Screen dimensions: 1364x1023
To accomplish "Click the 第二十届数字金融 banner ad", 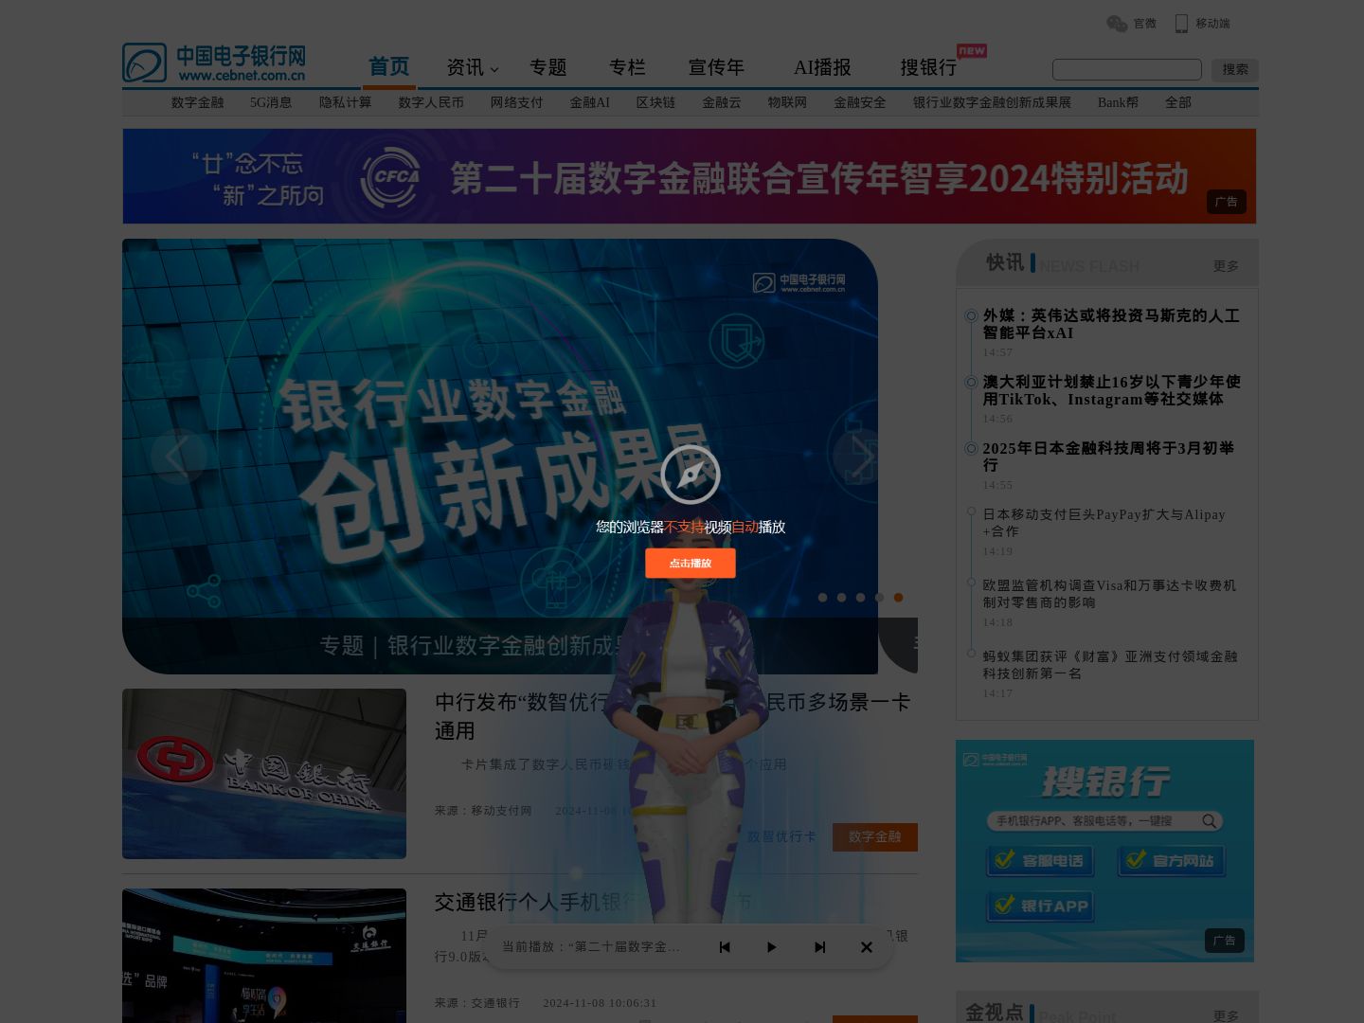I will point(690,176).
